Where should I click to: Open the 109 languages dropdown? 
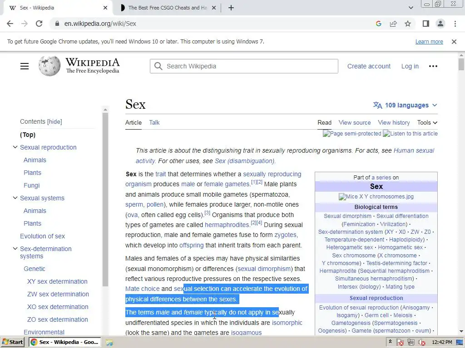(405, 105)
